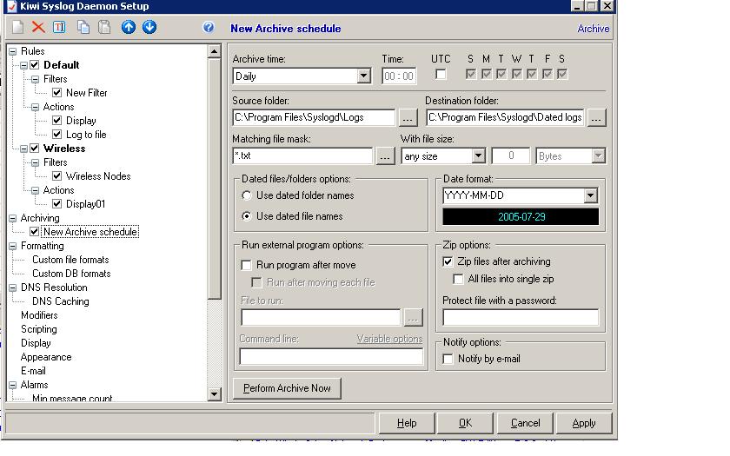Browse for the Source folder
Viewport: 730px width, 456px height.
tap(408, 117)
